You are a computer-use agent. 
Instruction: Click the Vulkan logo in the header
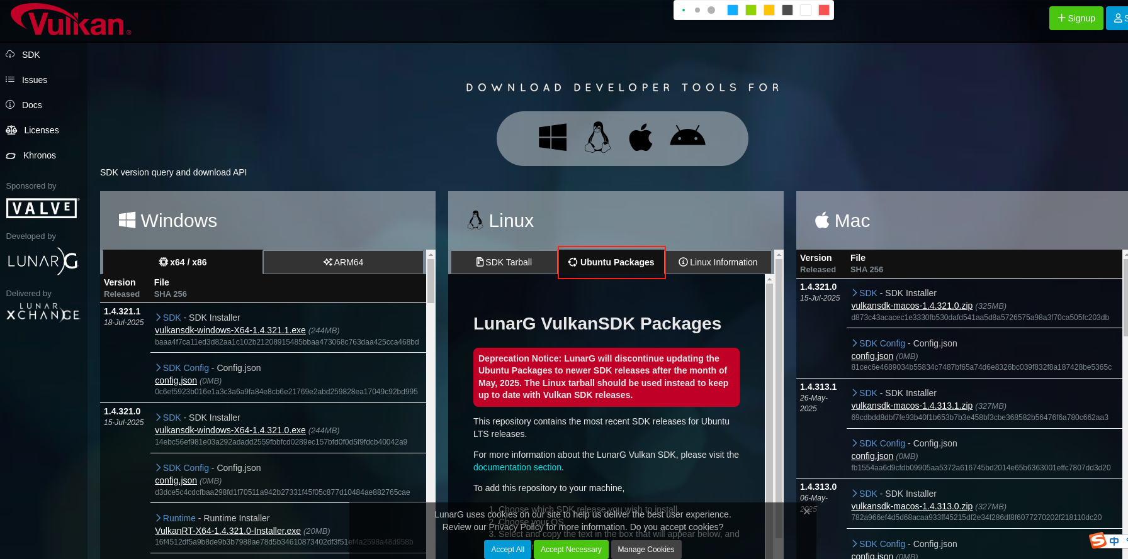pos(70,20)
